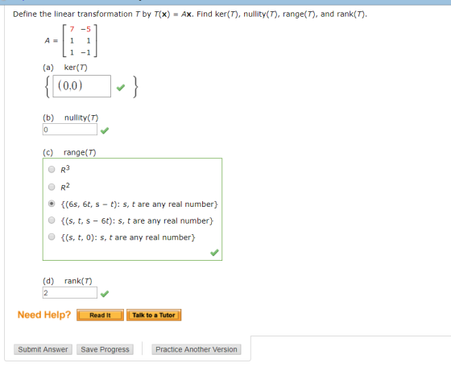Open Practice Another Version
Viewport: 451px width, 367px height.
pos(197,349)
